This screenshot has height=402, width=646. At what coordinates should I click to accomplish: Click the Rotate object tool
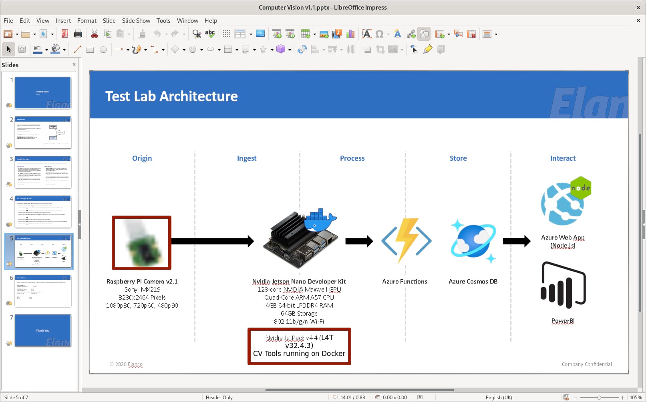[x=302, y=49]
